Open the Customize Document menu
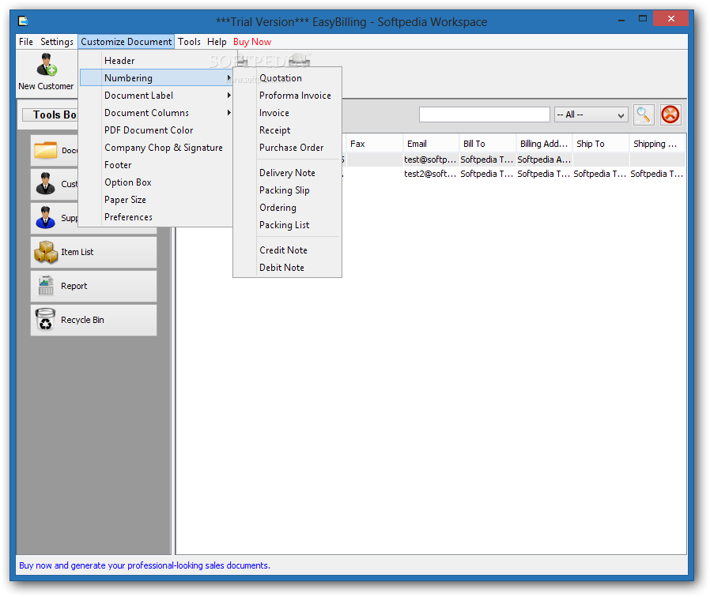Screen dimensions: 710x597 point(126,42)
